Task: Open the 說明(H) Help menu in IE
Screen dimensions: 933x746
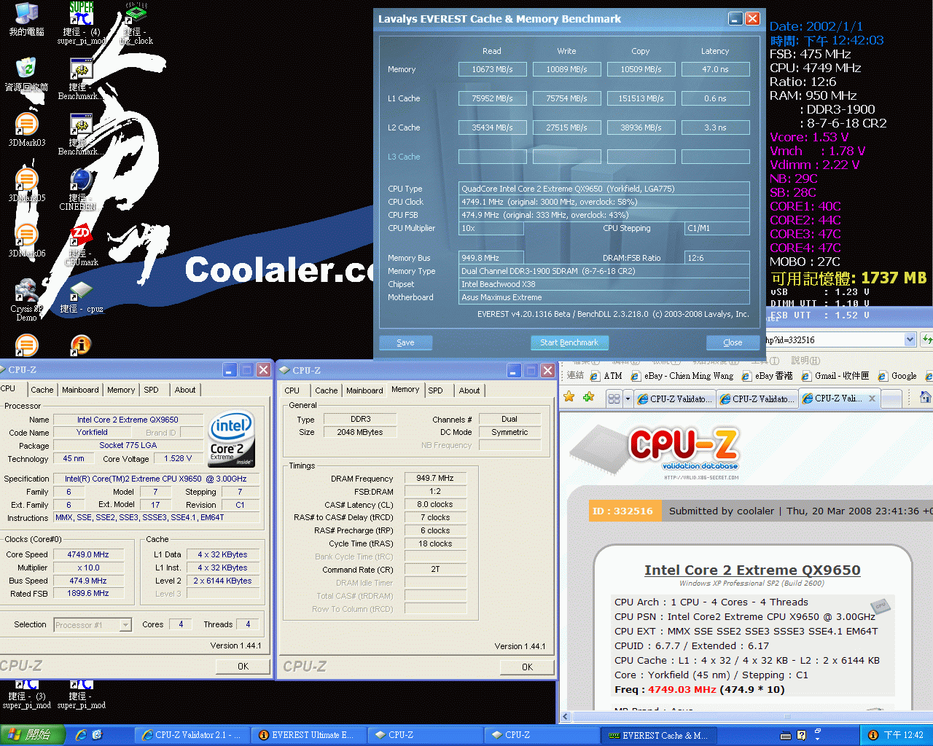Action: pos(805,360)
